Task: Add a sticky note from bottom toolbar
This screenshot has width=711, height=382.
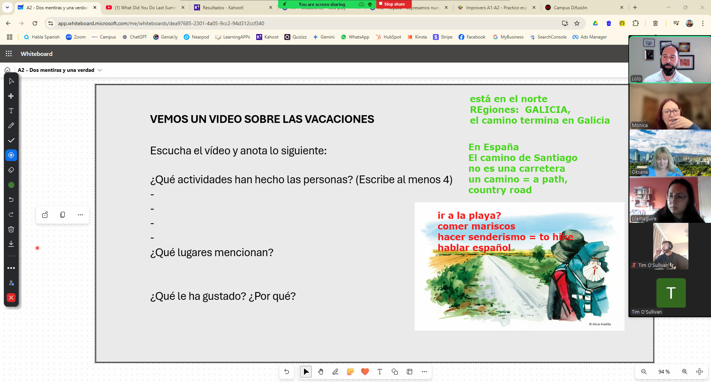Action: tap(350, 372)
